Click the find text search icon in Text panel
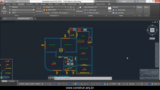This screenshot has height=90, width=160. (x=33, y=10)
